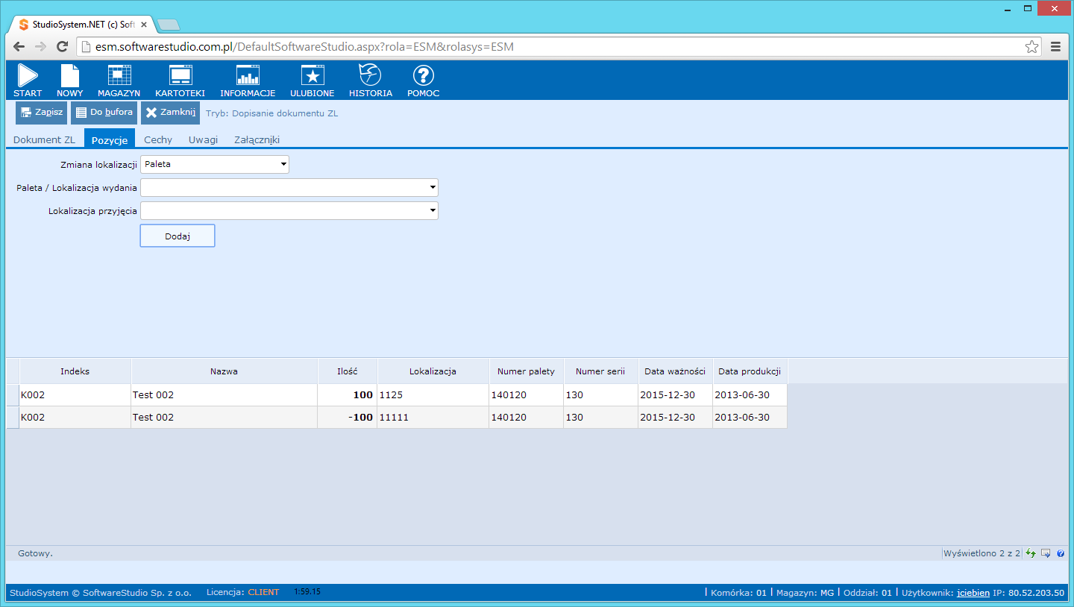Sort by the Lokalizacja column header
This screenshot has width=1074, height=607.
click(x=433, y=371)
